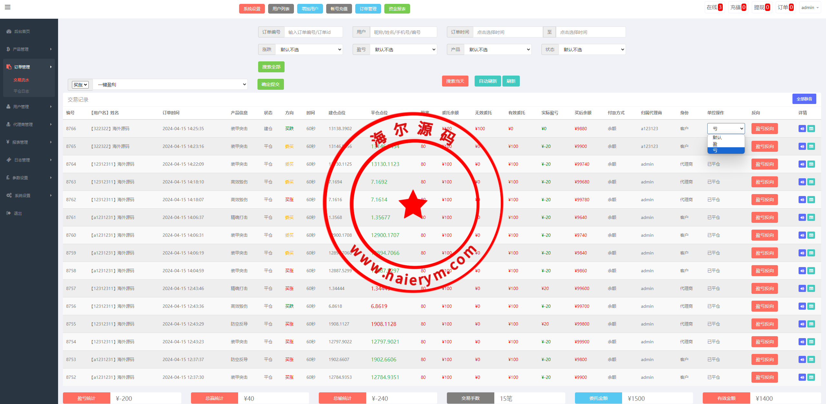Toggle the auto refresh button
826x404 pixels.
[x=488, y=81]
